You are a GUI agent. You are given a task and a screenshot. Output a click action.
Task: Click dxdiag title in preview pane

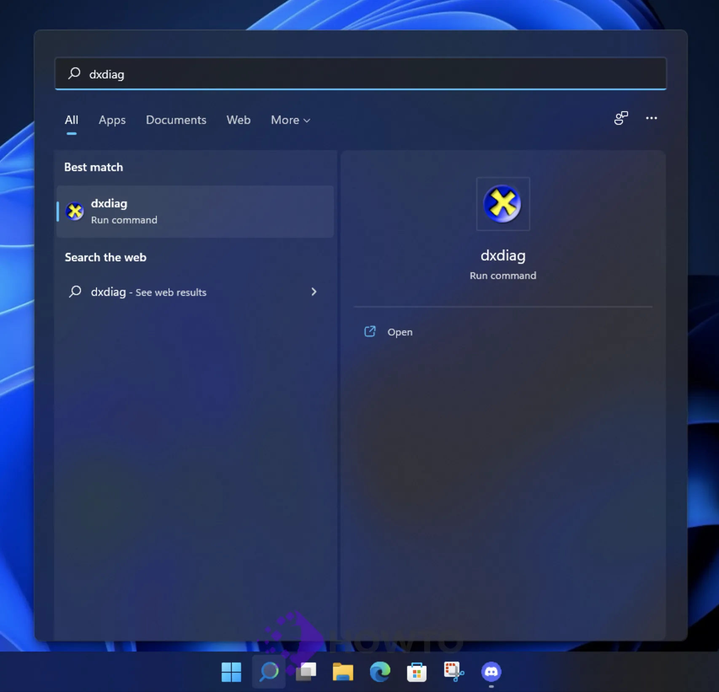503,256
